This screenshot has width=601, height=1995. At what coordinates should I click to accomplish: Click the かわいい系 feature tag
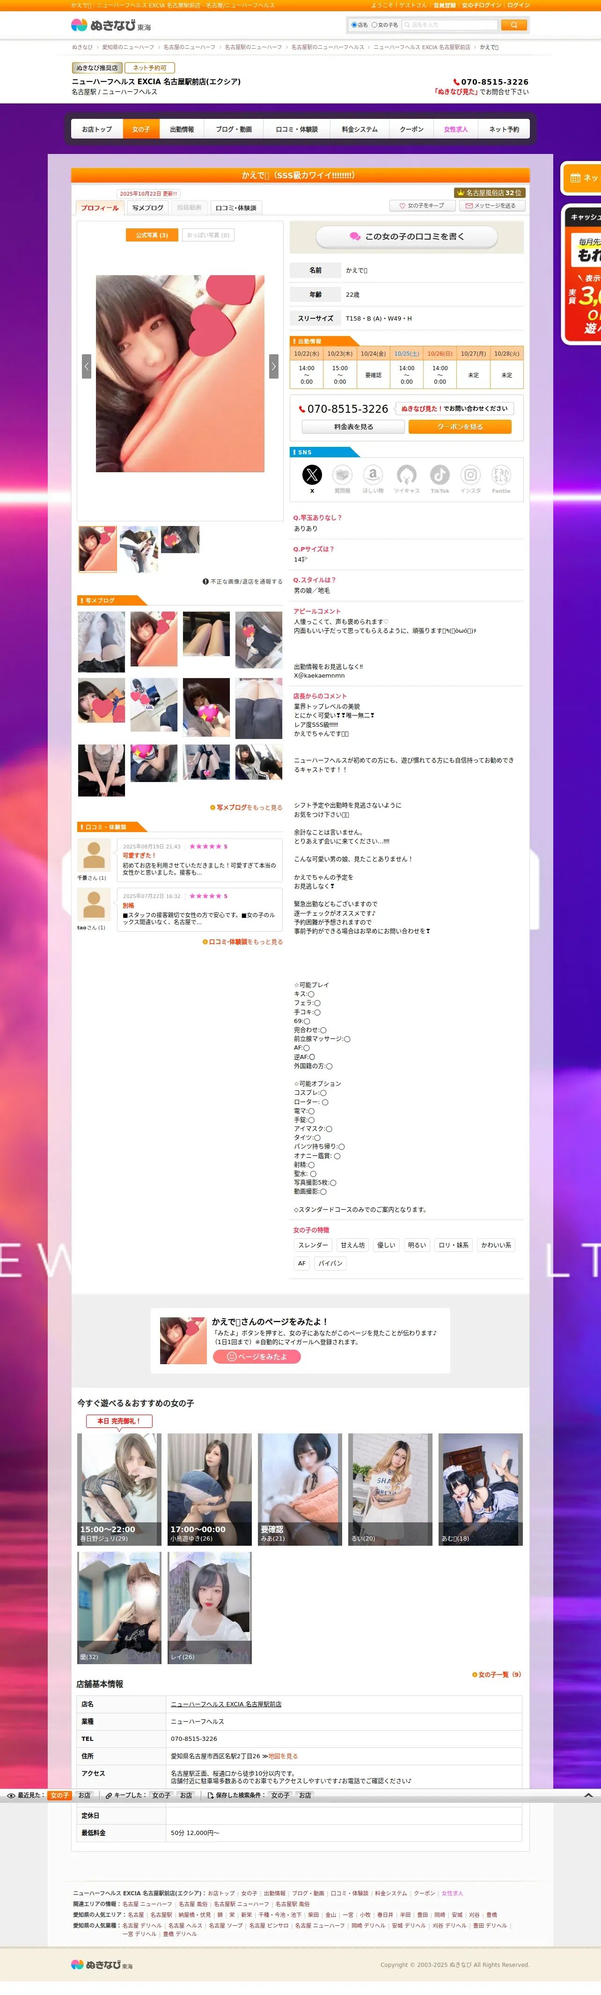(497, 1245)
